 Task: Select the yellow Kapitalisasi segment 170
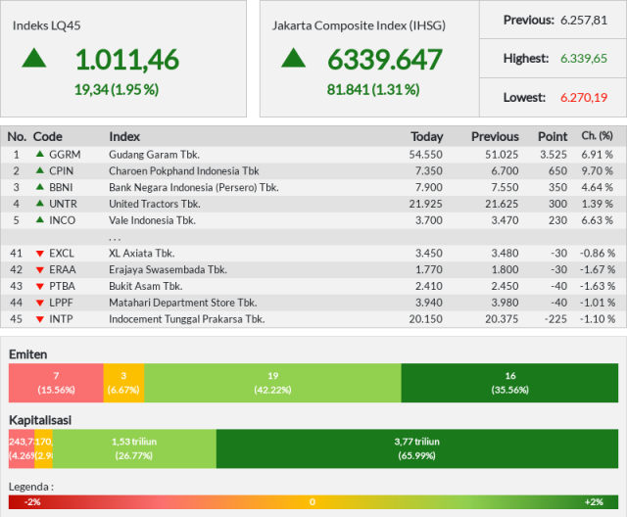(43, 448)
